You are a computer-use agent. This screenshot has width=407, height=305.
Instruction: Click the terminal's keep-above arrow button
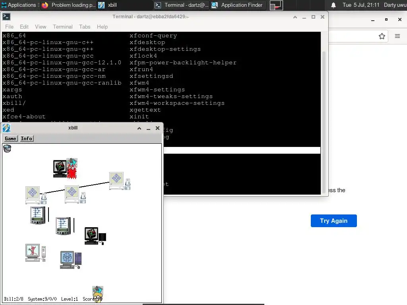point(295,17)
